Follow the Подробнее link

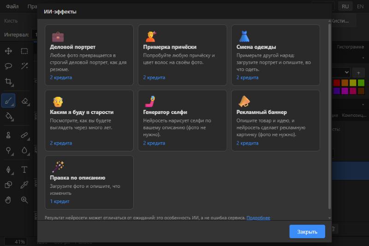tap(258, 218)
